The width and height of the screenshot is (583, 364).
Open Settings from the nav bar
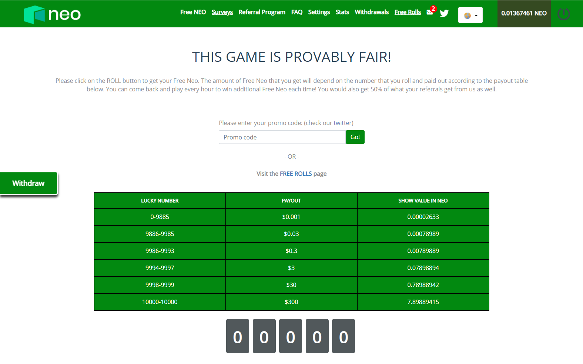(319, 12)
